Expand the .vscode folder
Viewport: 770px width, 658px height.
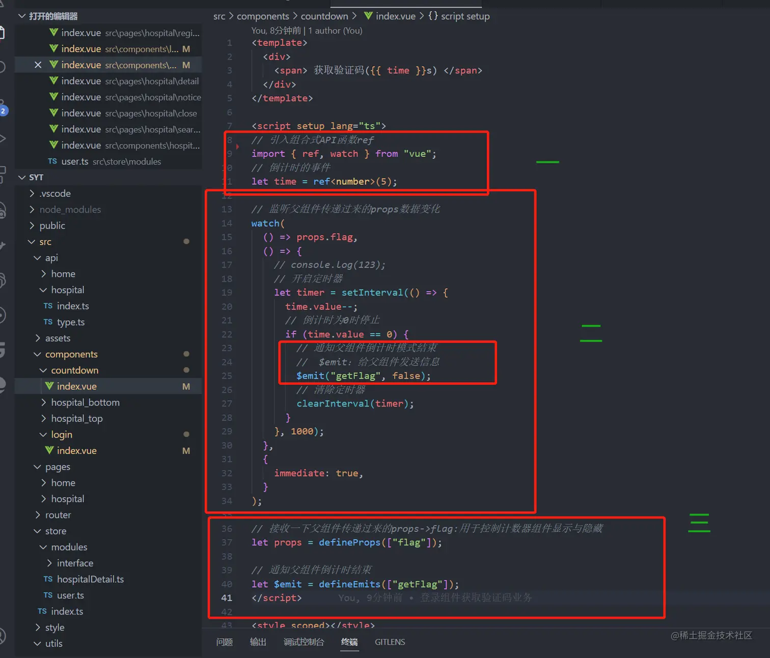32,193
